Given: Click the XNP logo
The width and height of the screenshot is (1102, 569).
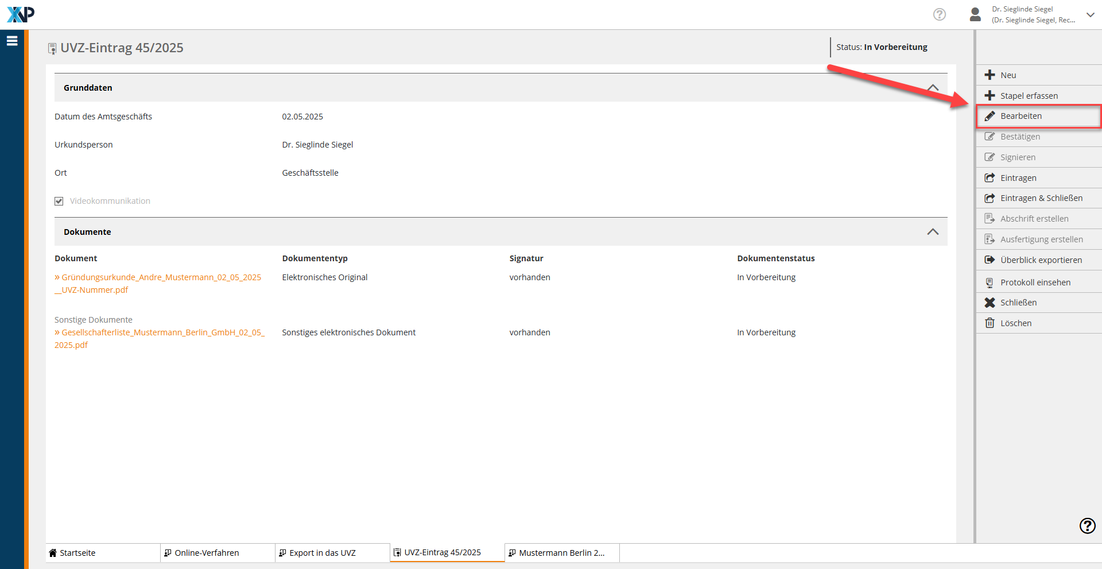Looking at the screenshot, I should click(x=21, y=14).
